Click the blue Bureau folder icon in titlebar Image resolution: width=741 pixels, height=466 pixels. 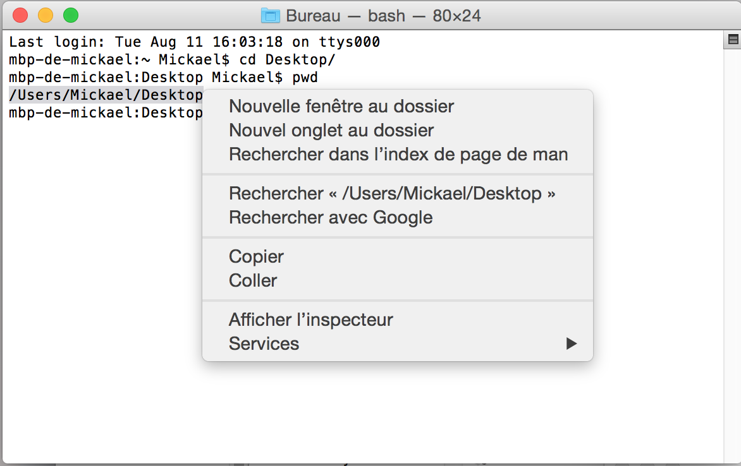click(x=272, y=15)
